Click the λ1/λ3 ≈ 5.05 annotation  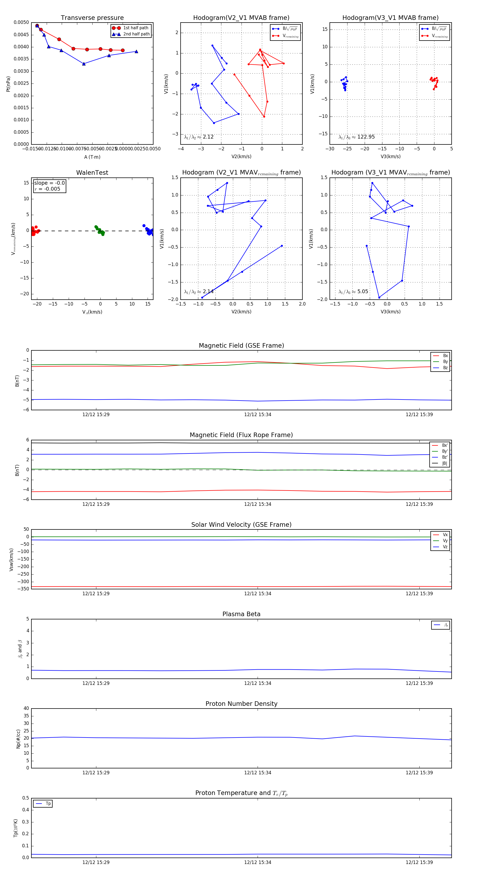[x=353, y=292]
